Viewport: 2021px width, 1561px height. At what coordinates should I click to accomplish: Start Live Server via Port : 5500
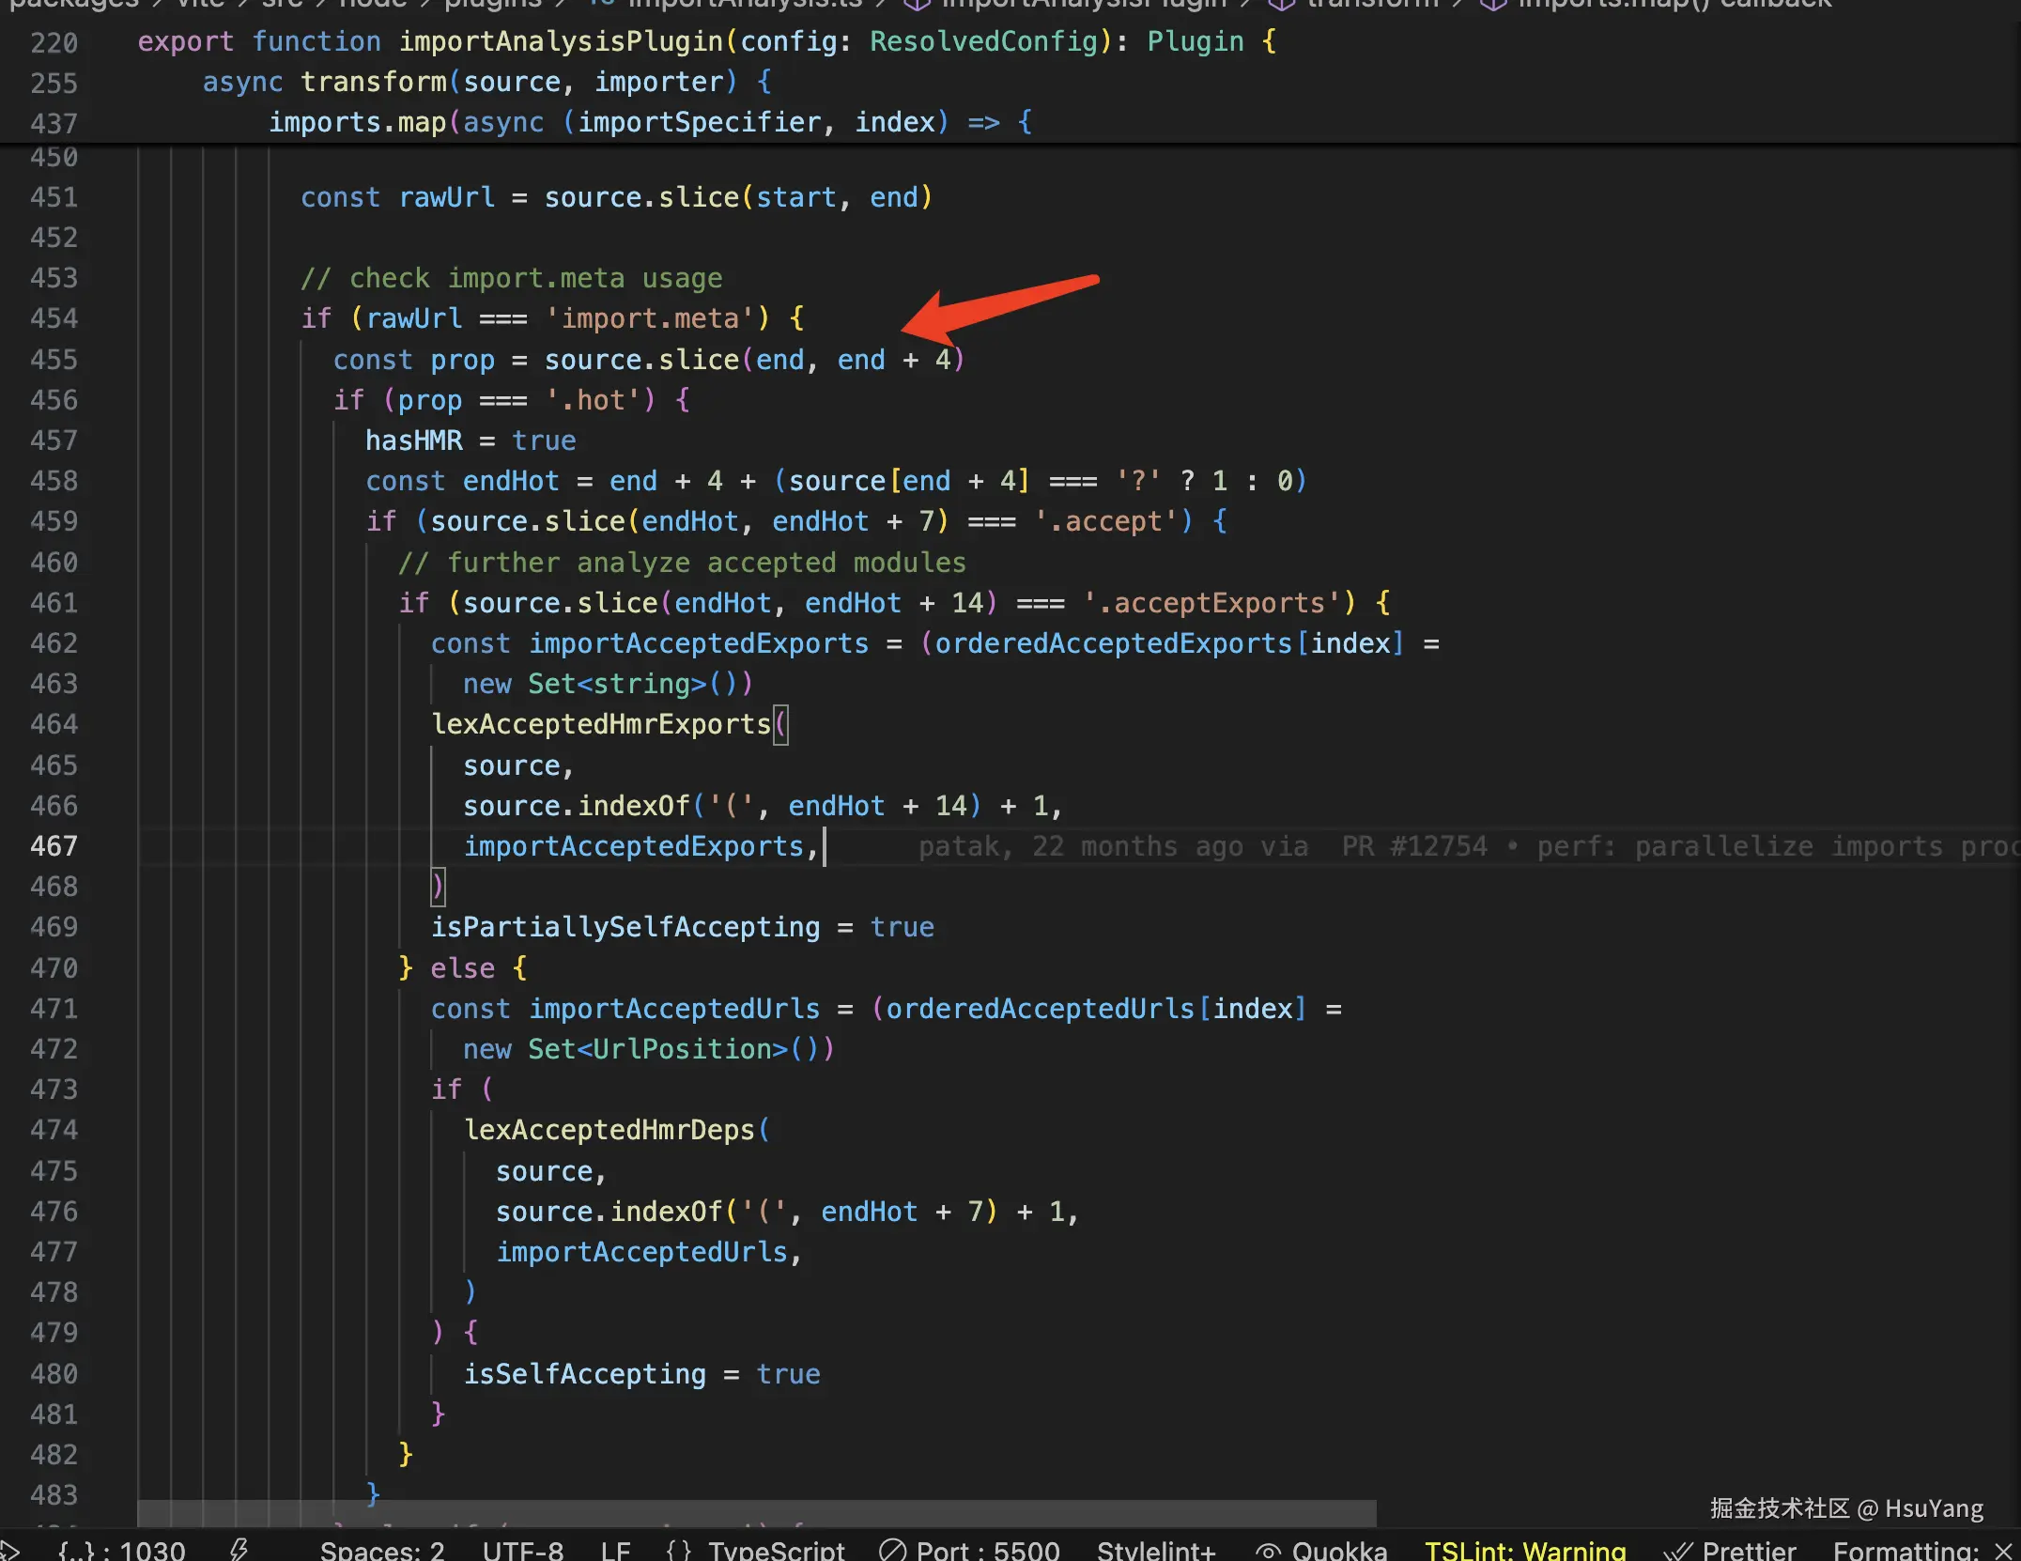click(970, 1550)
